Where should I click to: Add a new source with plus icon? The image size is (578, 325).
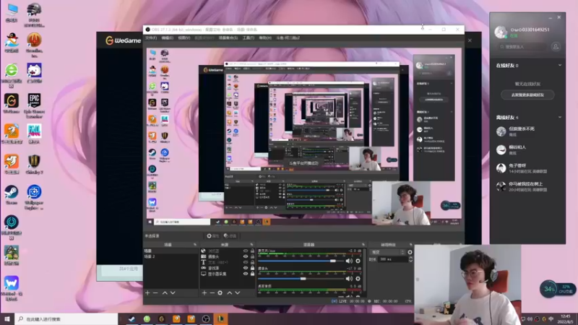pos(204,293)
